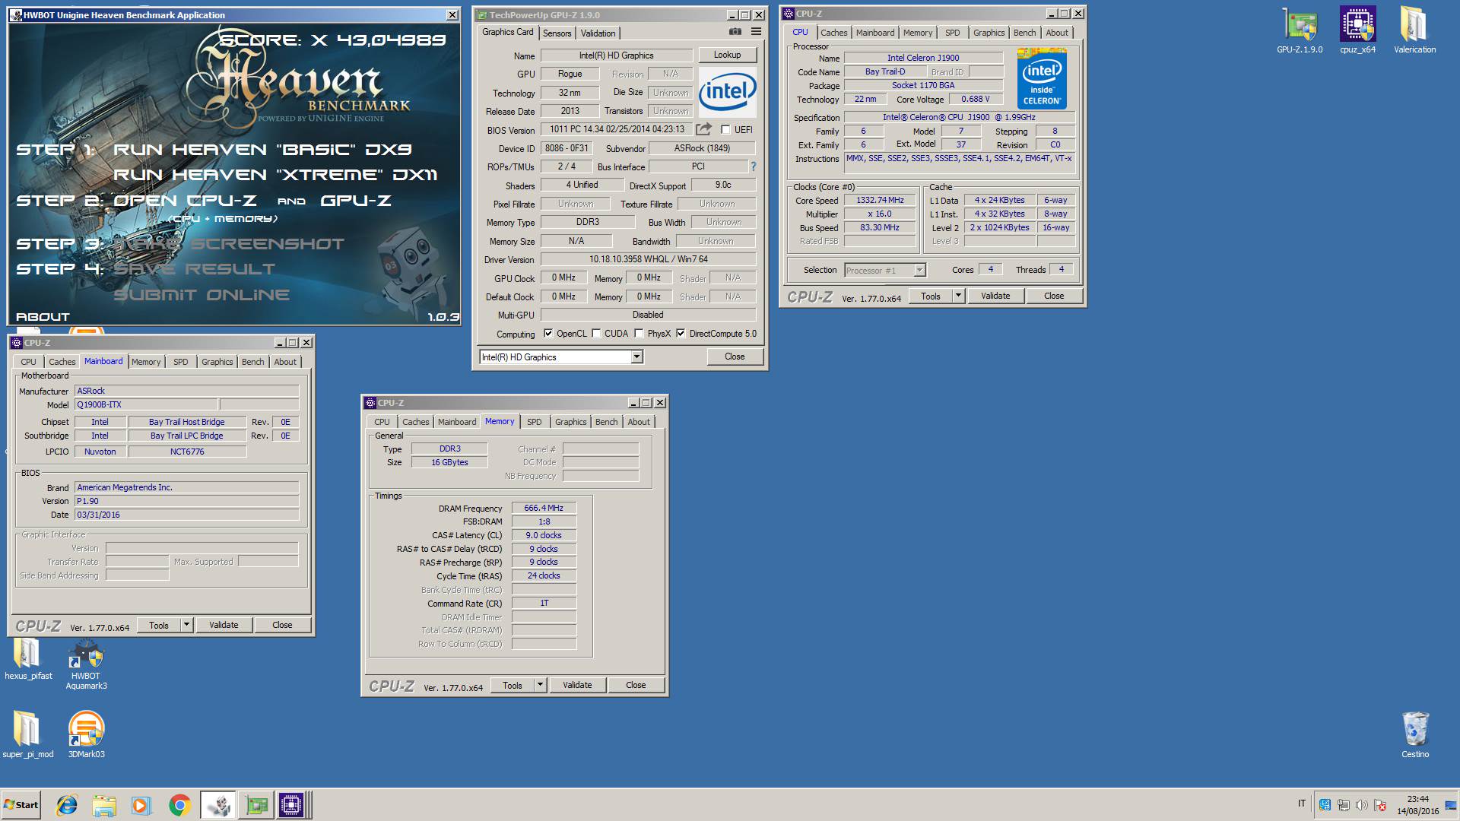Image resolution: width=1460 pixels, height=821 pixels.
Task: Open GPU-Z.1.9.0 desktop shortcut
Action: pyautogui.click(x=1300, y=31)
